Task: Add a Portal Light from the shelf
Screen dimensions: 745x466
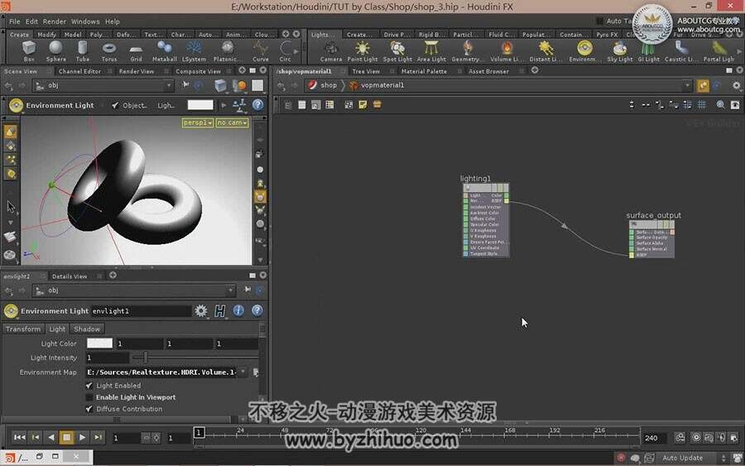Action: [719, 50]
